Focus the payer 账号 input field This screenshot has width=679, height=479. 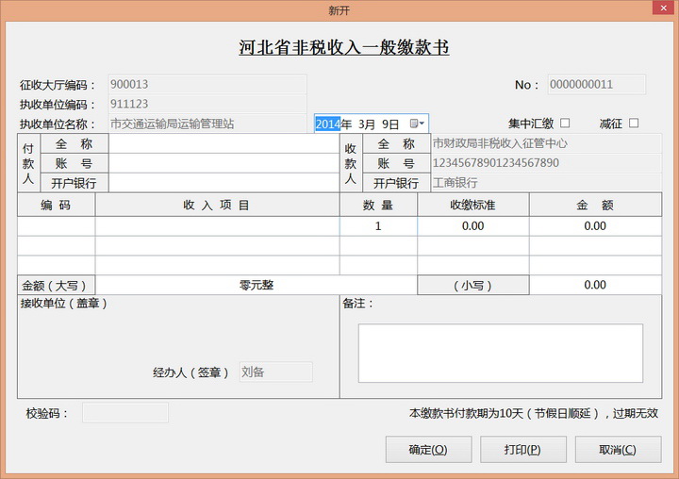pos(224,163)
